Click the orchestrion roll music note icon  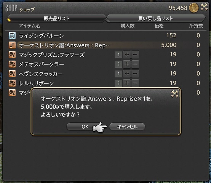(12, 45)
